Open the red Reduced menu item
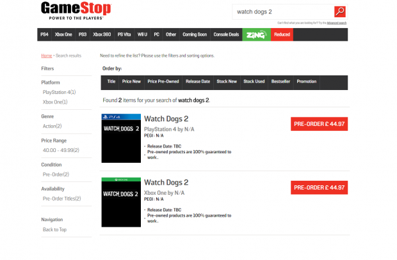Screen dimensions: 397x260 coord(282,34)
